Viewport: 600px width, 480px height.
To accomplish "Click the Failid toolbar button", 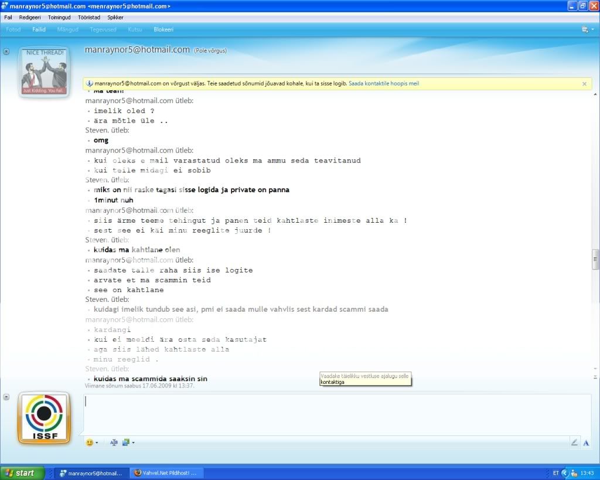I will [x=39, y=29].
